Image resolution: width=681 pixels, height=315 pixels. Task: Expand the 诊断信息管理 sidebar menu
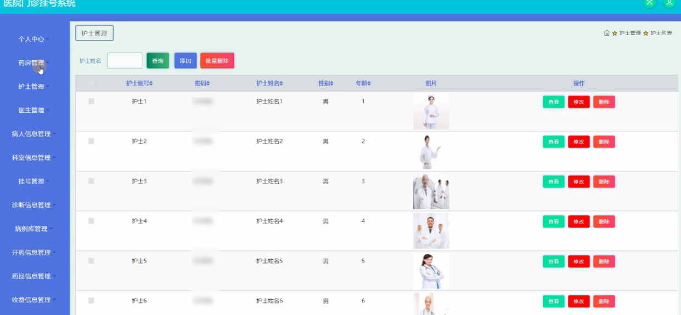tap(35, 205)
